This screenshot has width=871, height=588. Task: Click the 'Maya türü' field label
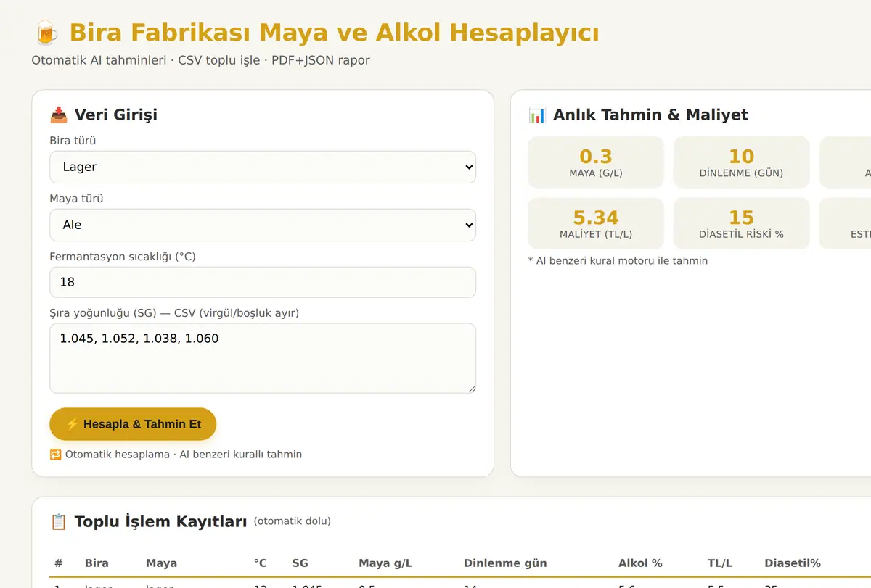(76, 199)
